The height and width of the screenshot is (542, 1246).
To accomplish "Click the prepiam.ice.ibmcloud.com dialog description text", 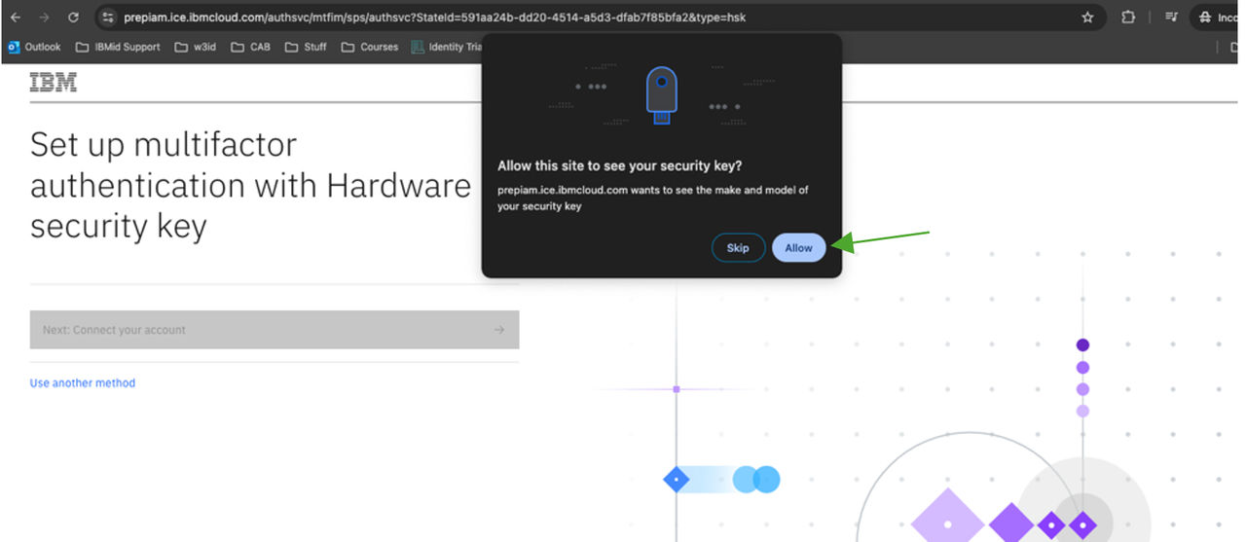I will point(653,199).
